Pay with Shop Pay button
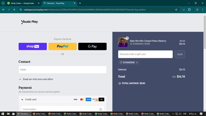Screen dimensions: 206x116 pos(33,46)
